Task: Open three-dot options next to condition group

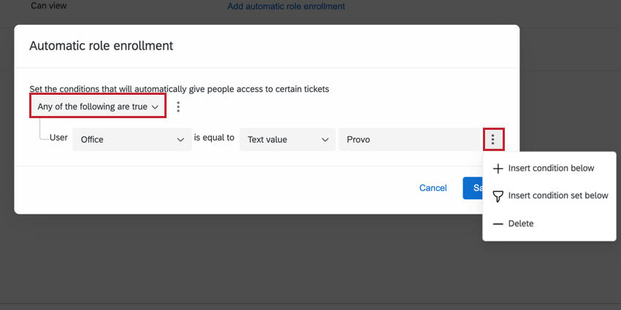Action: (x=178, y=106)
